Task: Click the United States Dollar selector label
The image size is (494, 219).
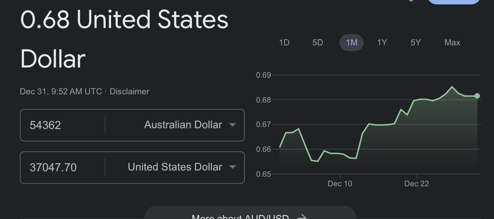Action: point(175,167)
